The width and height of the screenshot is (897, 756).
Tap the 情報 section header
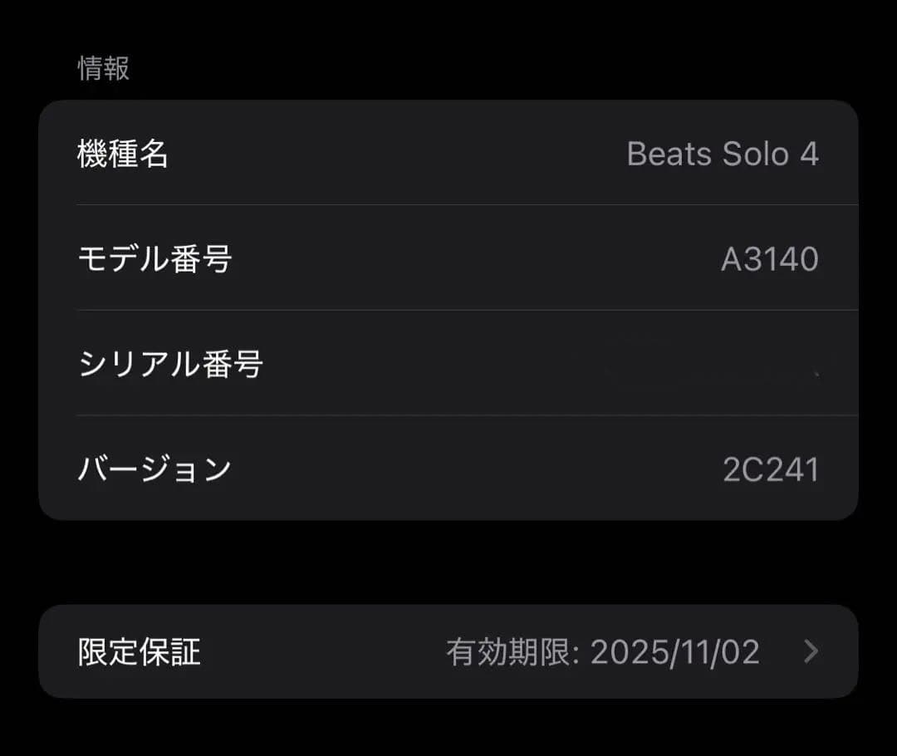(x=101, y=70)
